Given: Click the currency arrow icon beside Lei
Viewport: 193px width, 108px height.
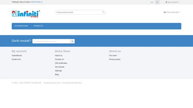Looking at the screenshot, I should point(157,2).
